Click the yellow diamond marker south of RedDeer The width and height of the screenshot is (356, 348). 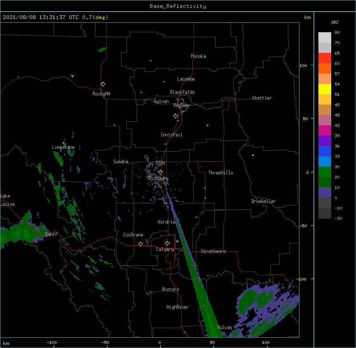[176, 116]
